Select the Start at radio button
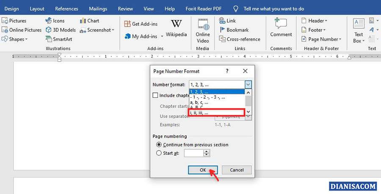381x194 pixels. coord(159,154)
